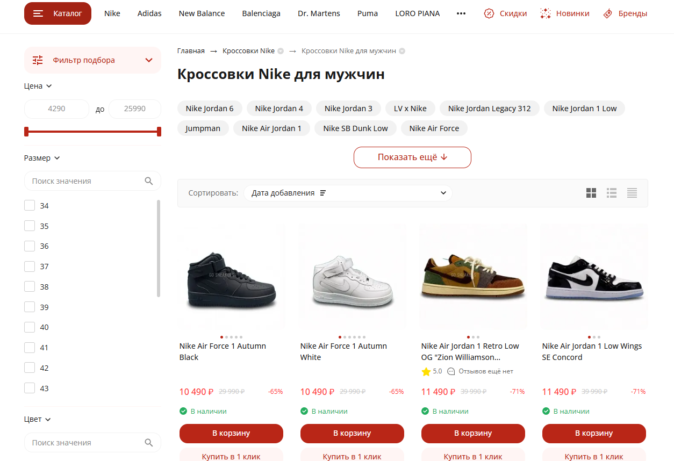This screenshot has height=461, width=674.
Task: Open the Каталог menu
Action: [x=58, y=13]
